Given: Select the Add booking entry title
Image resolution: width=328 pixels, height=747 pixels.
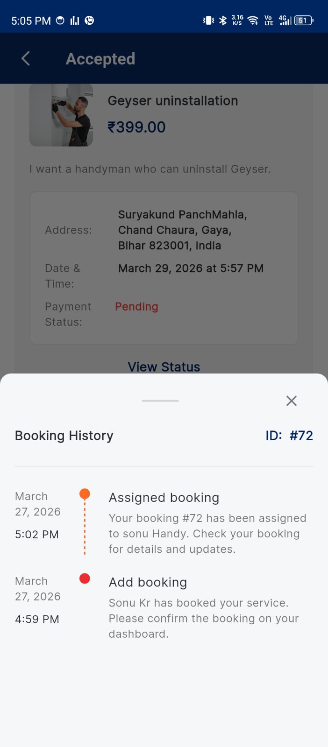Looking at the screenshot, I should coord(148,582).
